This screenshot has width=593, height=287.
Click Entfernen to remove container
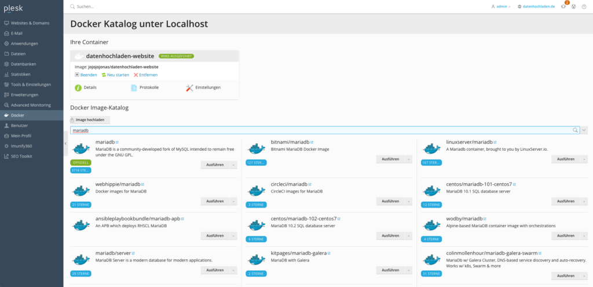[x=145, y=75]
